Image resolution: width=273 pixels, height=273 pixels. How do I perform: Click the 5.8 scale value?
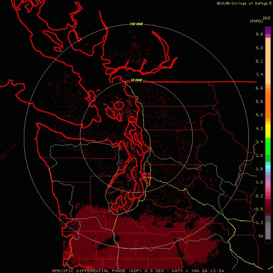(x=259, y=102)
